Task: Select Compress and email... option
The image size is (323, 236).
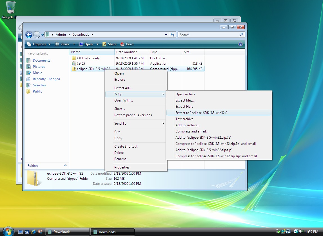Action: [x=219, y=131]
